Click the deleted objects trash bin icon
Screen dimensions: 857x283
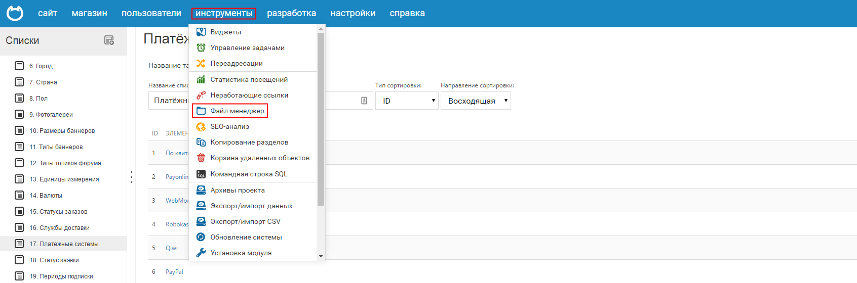[x=201, y=158]
